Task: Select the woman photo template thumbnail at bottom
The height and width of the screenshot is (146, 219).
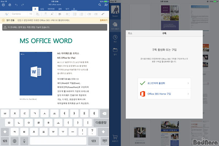Action: tap(140, 132)
